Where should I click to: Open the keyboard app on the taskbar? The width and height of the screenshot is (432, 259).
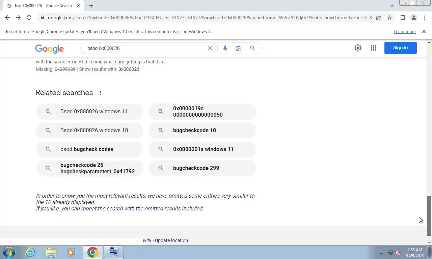click(113, 252)
